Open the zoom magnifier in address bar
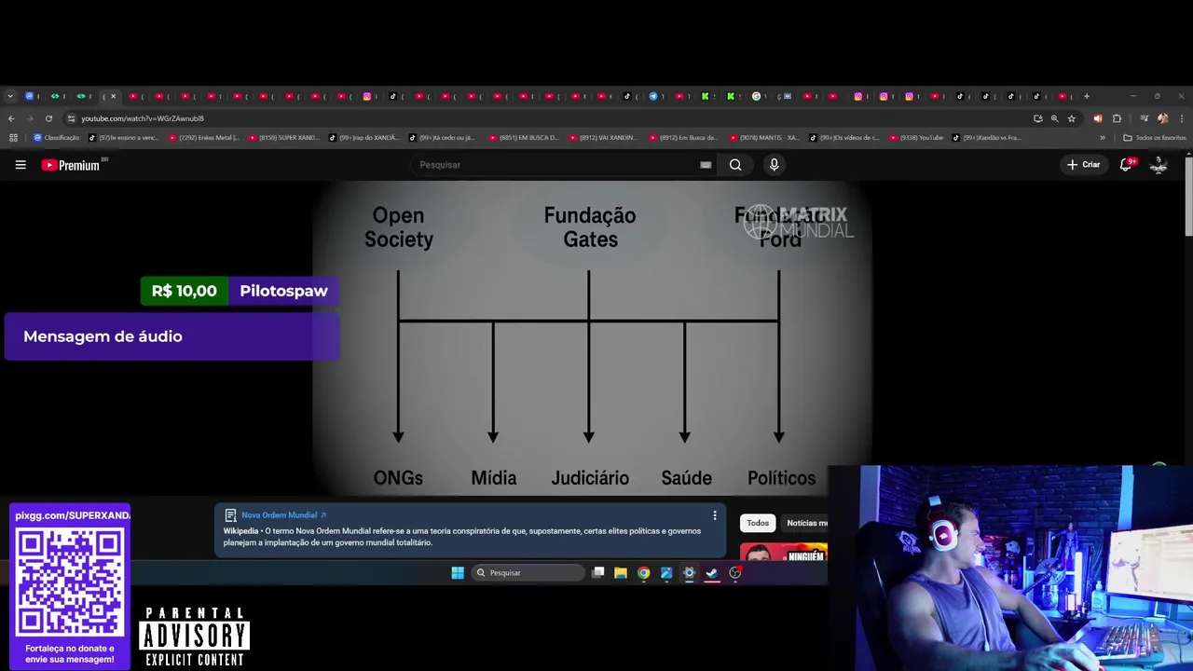This screenshot has width=1193, height=671. 1054,118
